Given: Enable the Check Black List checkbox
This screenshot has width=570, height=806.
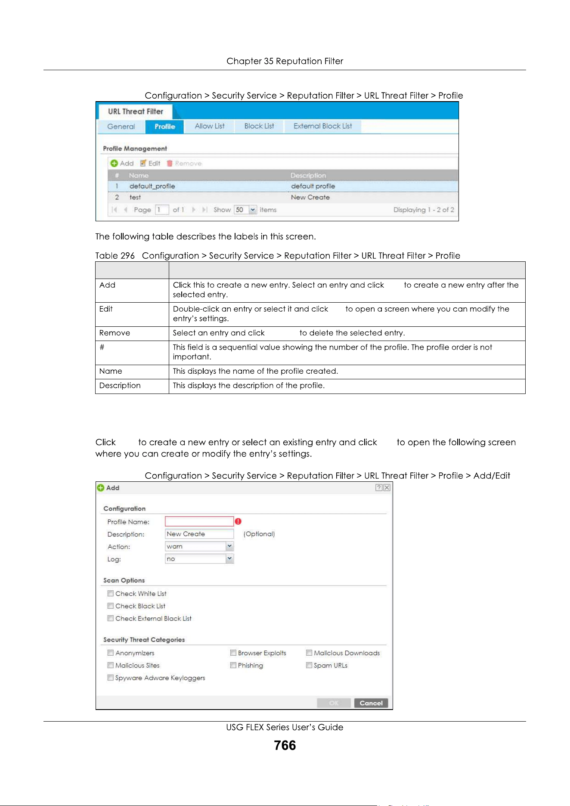Looking at the screenshot, I should (111, 606).
